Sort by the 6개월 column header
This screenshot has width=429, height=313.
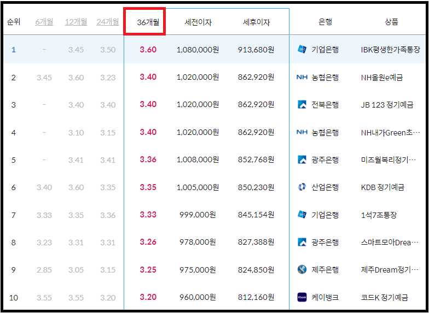pyautogui.click(x=44, y=22)
